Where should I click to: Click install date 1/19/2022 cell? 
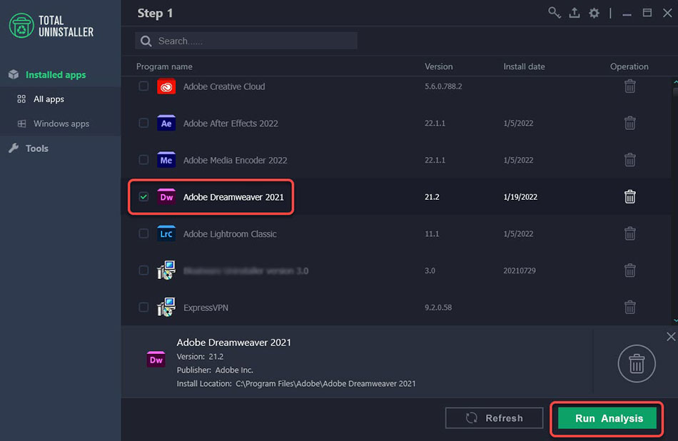click(520, 197)
